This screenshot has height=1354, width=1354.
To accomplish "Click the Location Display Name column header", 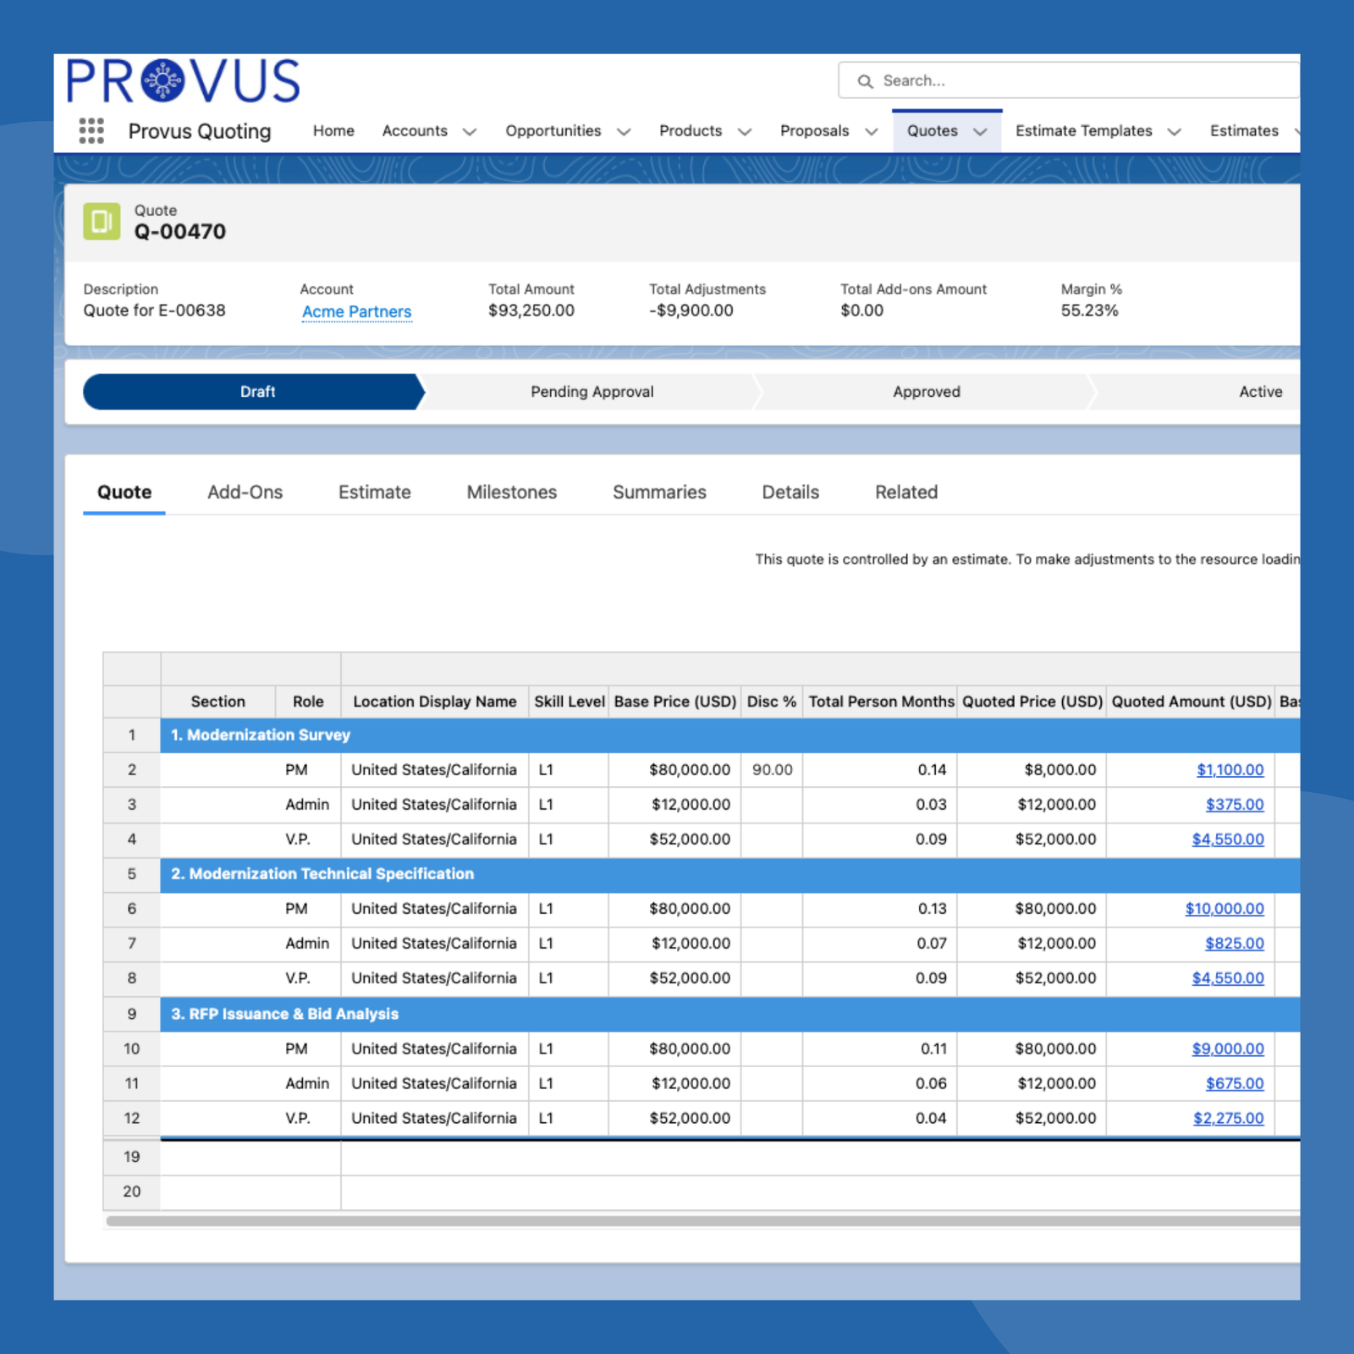I will tap(435, 702).
